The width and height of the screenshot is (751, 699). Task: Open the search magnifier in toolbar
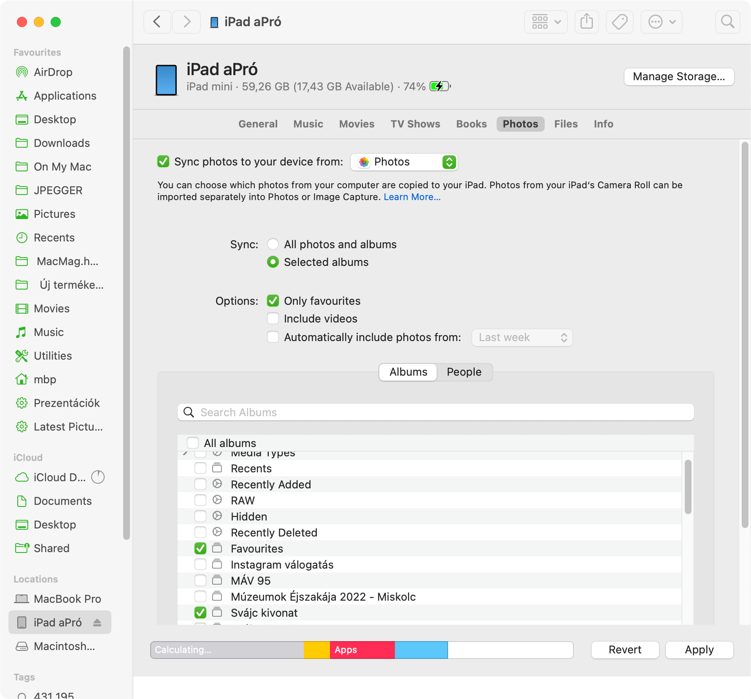(727, 22)
